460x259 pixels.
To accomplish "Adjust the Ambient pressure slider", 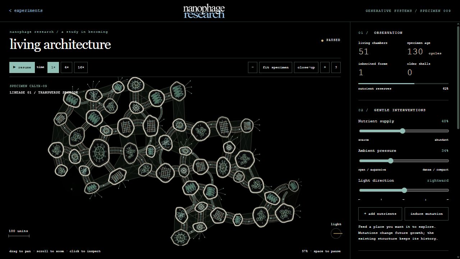I will (404, 161).
